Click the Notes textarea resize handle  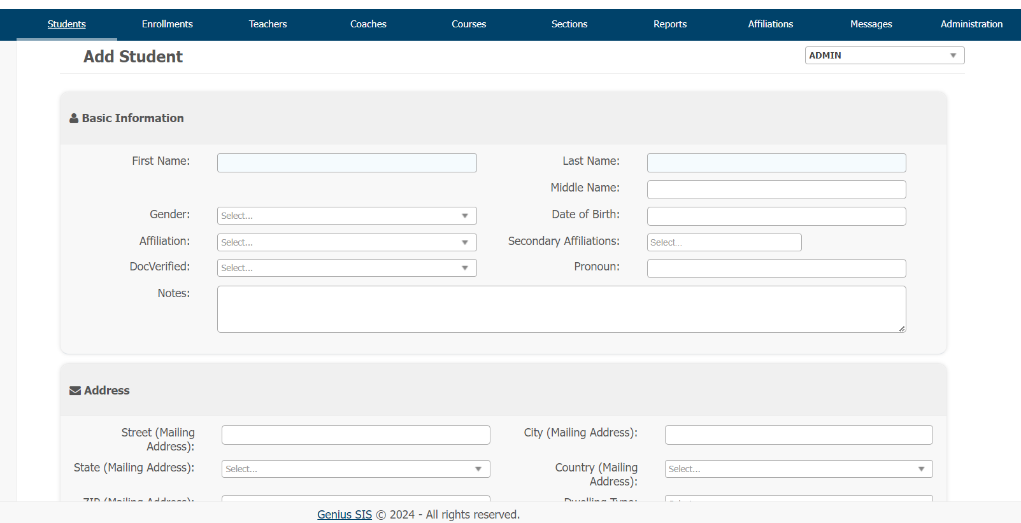(902, 328)
